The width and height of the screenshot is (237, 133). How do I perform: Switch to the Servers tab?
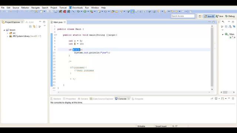coord(83,99)
